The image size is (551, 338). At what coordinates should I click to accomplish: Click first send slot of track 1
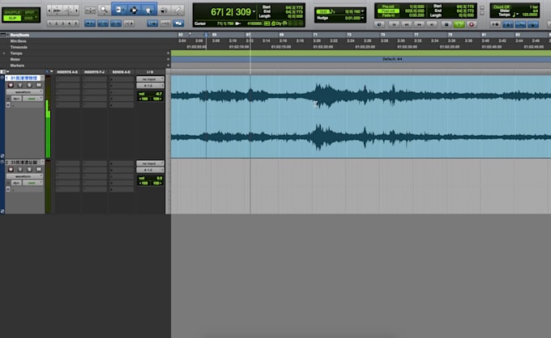(122, 79)
